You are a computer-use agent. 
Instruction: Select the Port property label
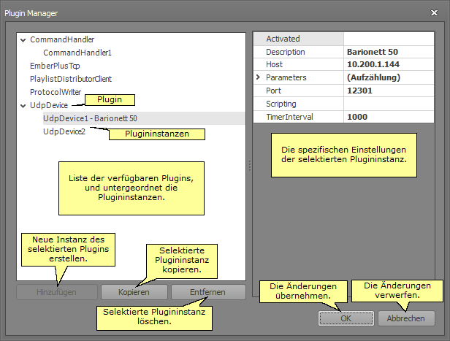tap(273, 91)
